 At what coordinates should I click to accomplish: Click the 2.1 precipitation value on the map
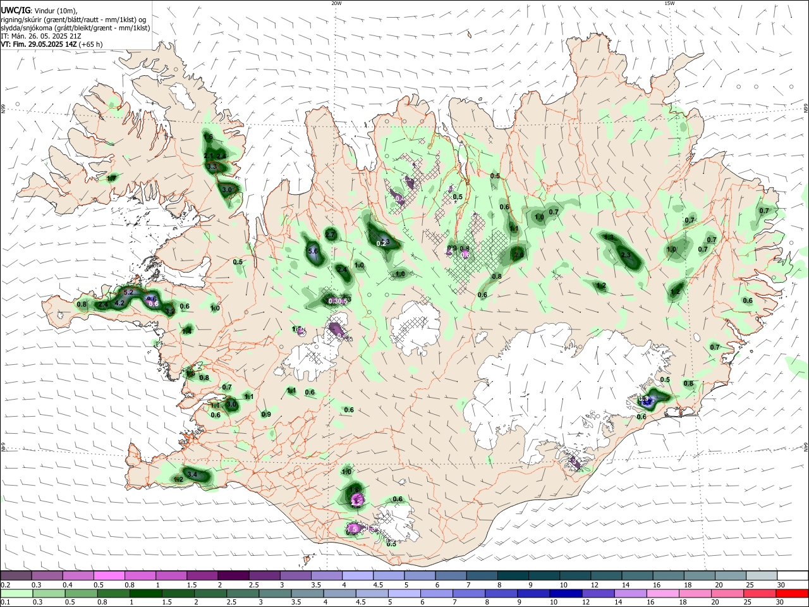pos(209,156)
